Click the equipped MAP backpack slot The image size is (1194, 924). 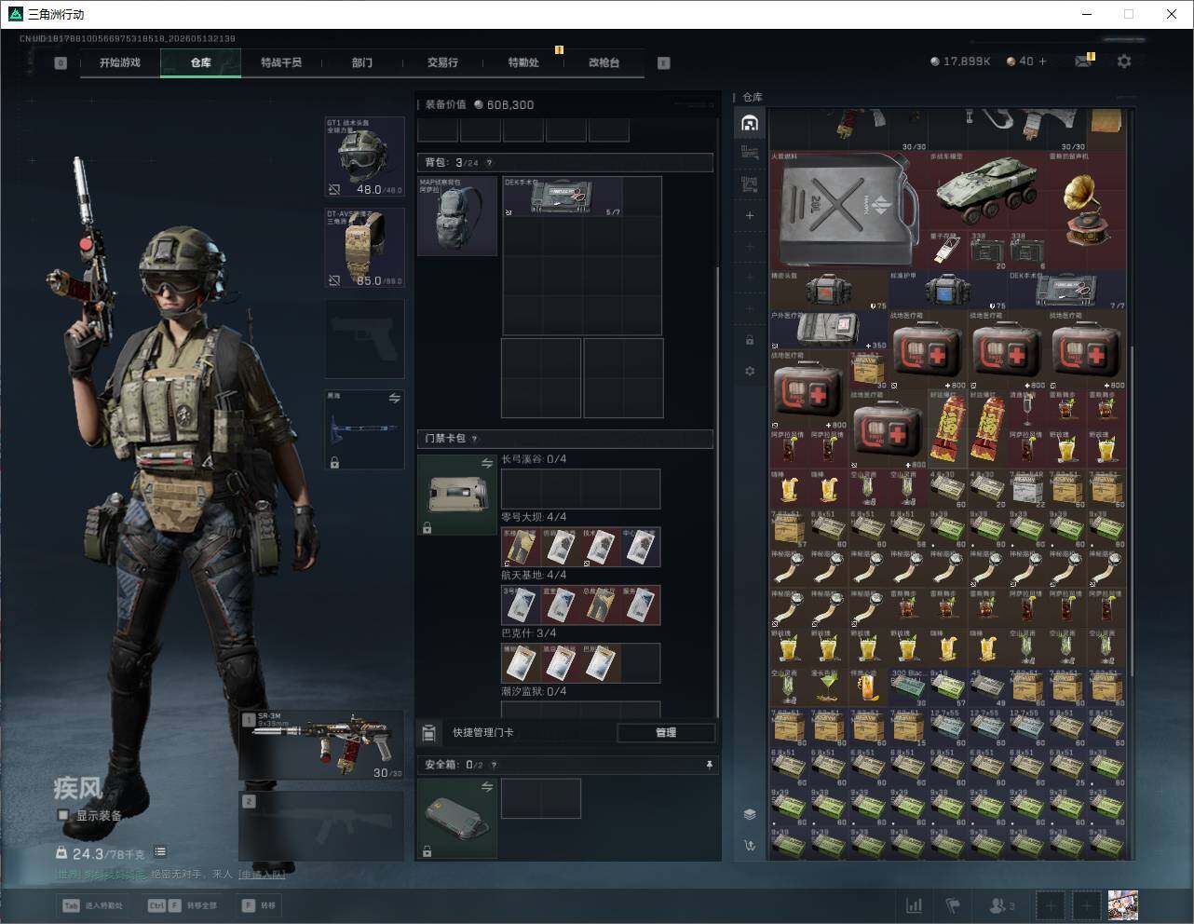pyautogui.click(x=457, y=216)
